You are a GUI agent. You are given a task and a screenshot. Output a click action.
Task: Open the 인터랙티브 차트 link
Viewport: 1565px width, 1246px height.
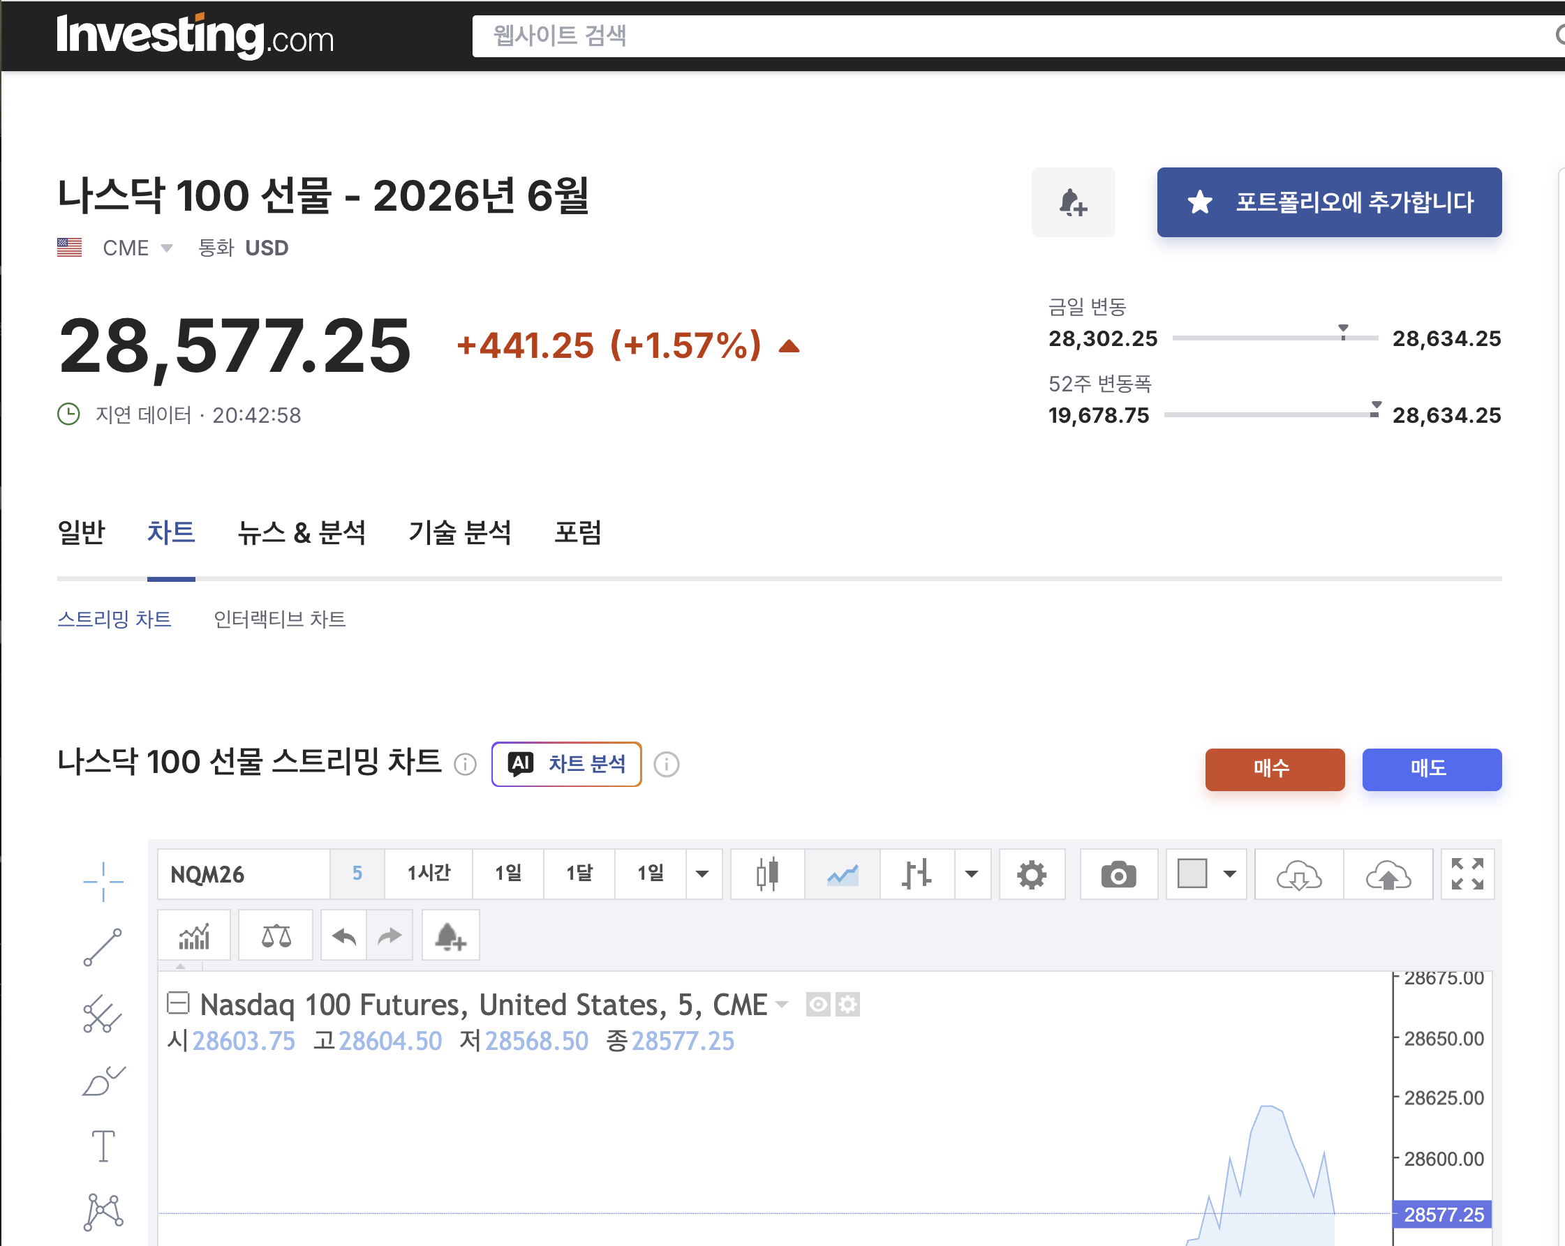click(x=279, y=619)
